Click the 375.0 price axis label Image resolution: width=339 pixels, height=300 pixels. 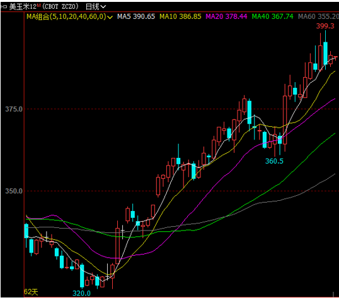[x=14, y=109]
